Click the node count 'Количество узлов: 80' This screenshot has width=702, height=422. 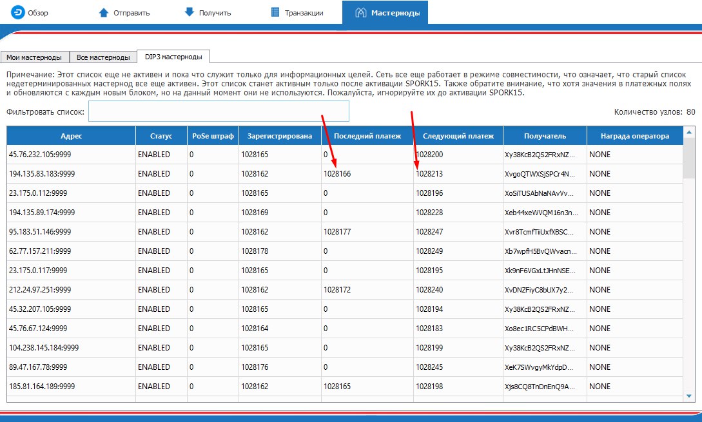[654, 112]
